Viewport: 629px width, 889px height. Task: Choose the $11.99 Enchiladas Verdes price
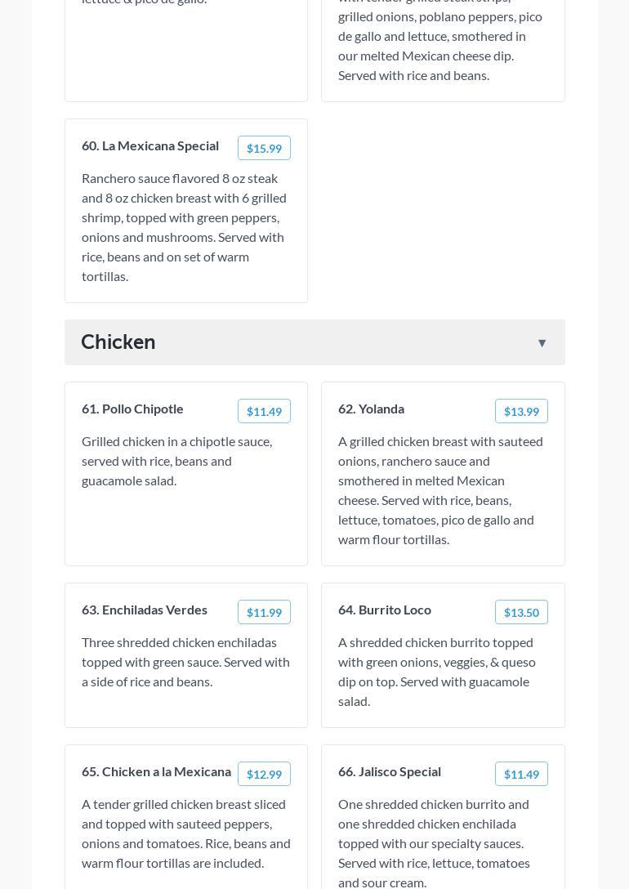point(264,612)
